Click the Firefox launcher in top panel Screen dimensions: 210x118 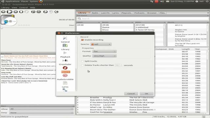coord(41,1)
